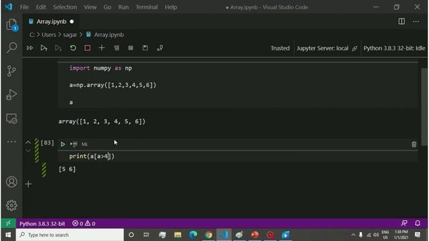Delete cell 83 with trash icon
Image resolution: width=429 pixels, height=241 pixels.
[x=414, y=145]
